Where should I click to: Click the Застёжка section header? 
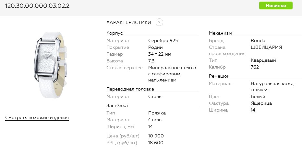[x=117, y=105]
